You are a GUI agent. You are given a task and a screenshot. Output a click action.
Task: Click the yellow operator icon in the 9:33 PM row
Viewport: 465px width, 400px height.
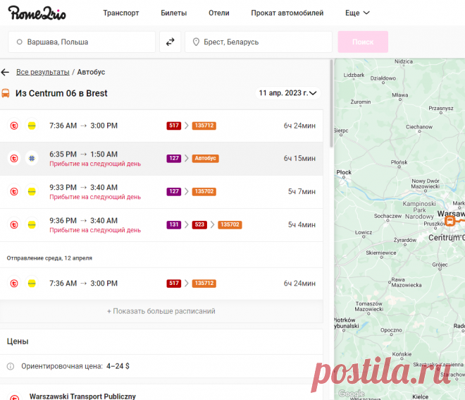(x=32, y=191)
